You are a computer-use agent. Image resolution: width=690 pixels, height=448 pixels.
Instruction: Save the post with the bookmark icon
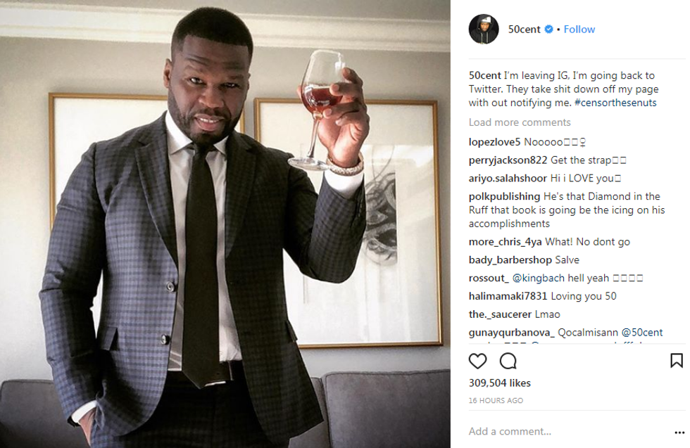tap(676, 361)
